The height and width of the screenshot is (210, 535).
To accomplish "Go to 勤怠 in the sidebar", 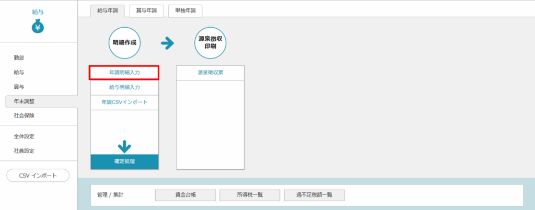I will 19,57.
